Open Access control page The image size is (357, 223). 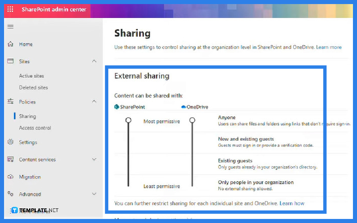click(x=35, y=128)
